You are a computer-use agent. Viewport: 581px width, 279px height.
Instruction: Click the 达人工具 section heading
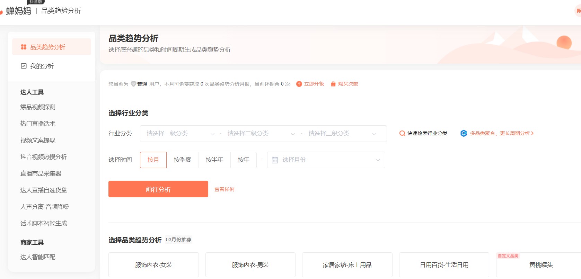pyautogui.click(x=32, y=92)
